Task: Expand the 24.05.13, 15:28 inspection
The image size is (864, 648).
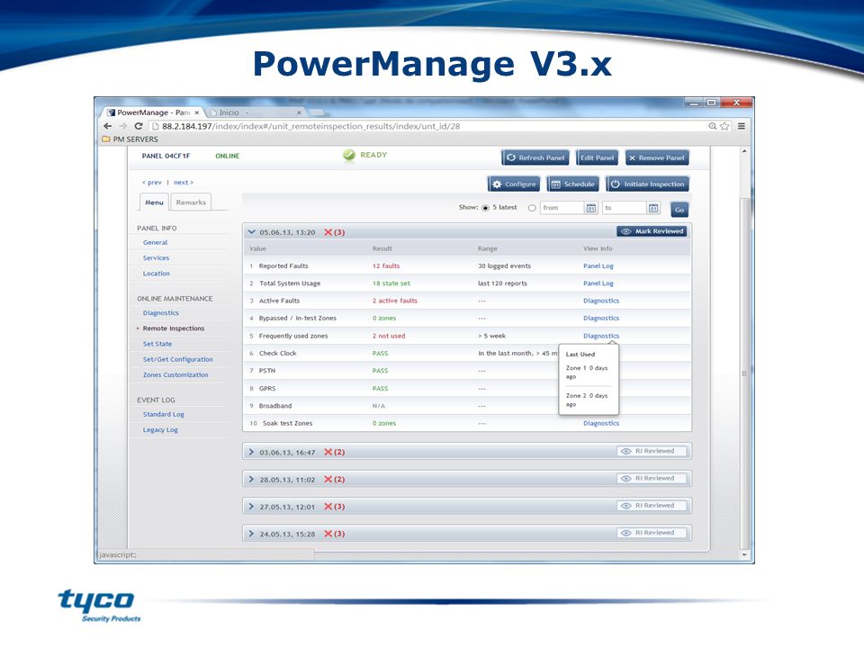Action: point(252,534)
